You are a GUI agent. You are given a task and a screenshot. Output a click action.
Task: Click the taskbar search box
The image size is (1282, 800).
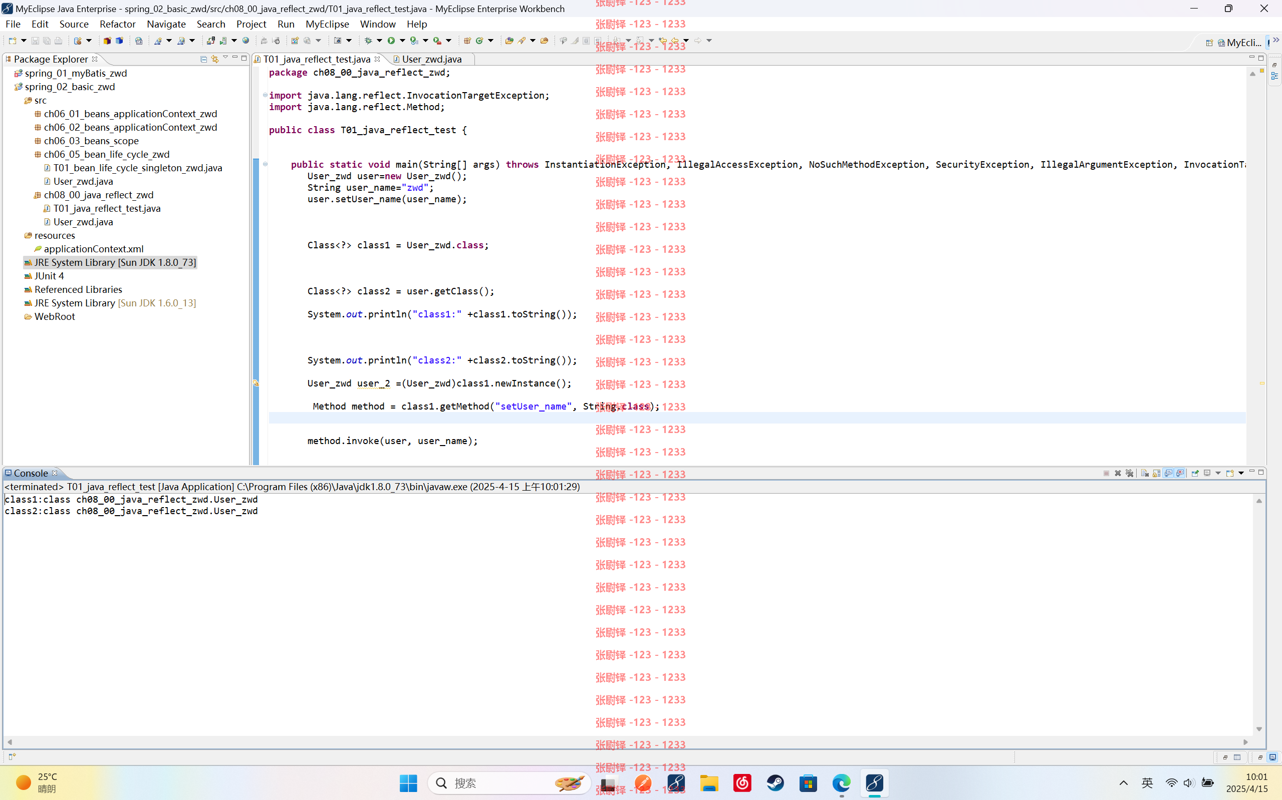click(508, 783)
